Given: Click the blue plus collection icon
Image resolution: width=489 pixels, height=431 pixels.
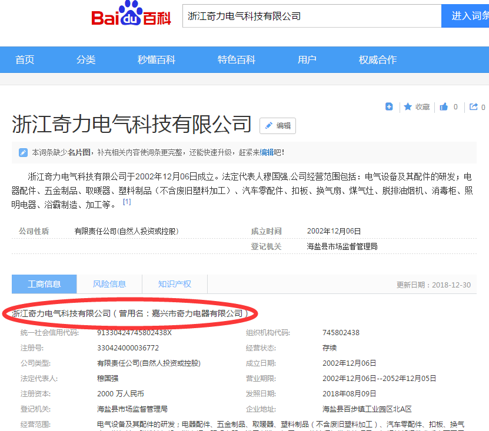Looking at the screenshot, I should (x=389, y=106).
